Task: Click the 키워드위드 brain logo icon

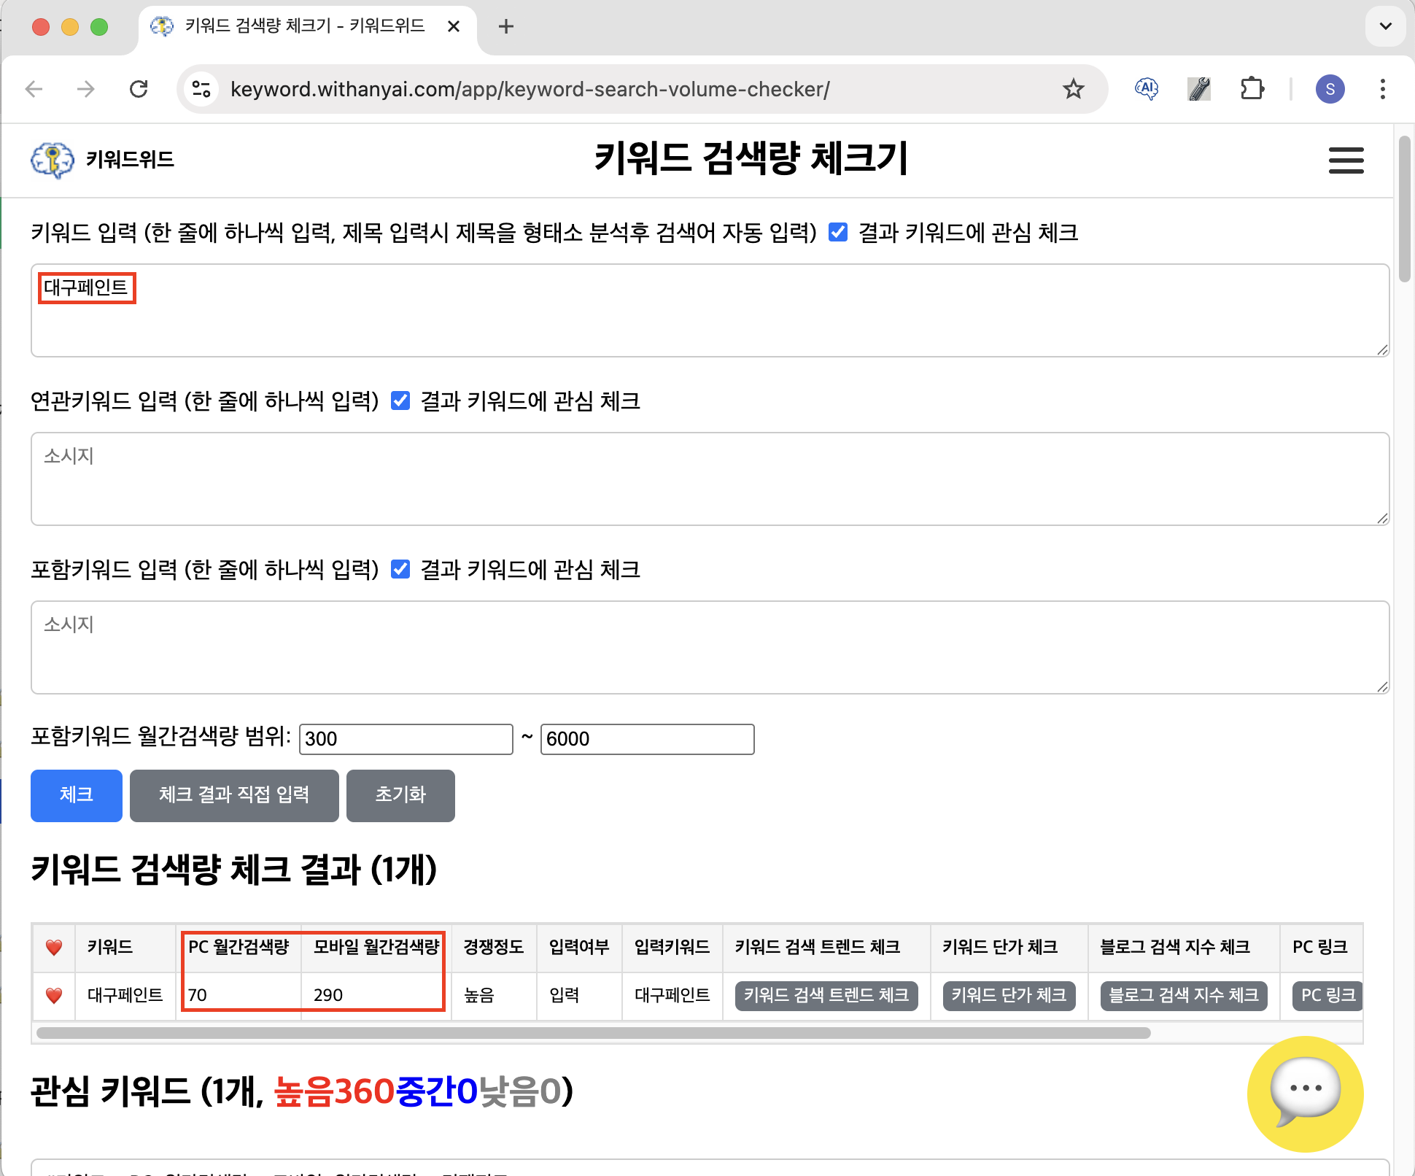Action: click(53, 160)
